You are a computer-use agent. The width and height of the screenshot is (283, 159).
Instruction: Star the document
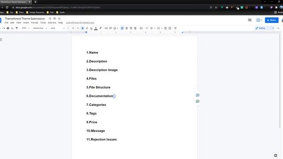coord(50,19)
